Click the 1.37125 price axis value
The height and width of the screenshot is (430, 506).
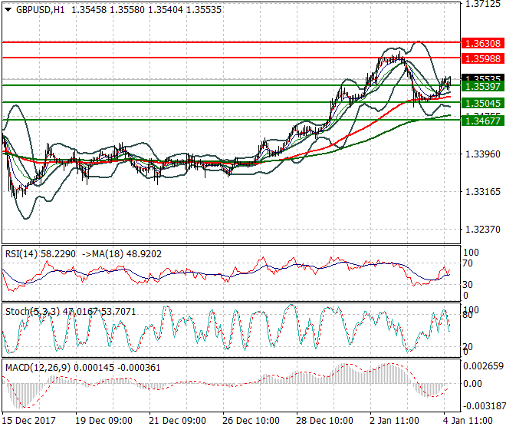point(483,4)
